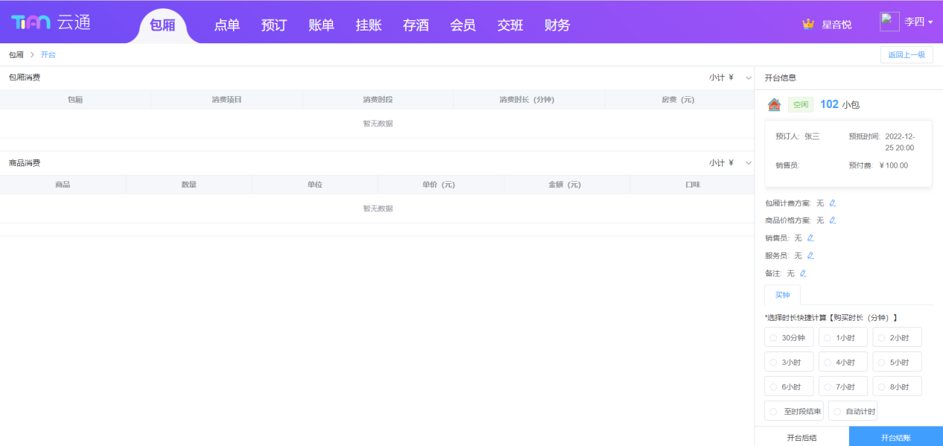Viewport: 943px width, 446px height.
Task: Click the edit icon beside 商品价格方案
Action: tap(833, 220)
